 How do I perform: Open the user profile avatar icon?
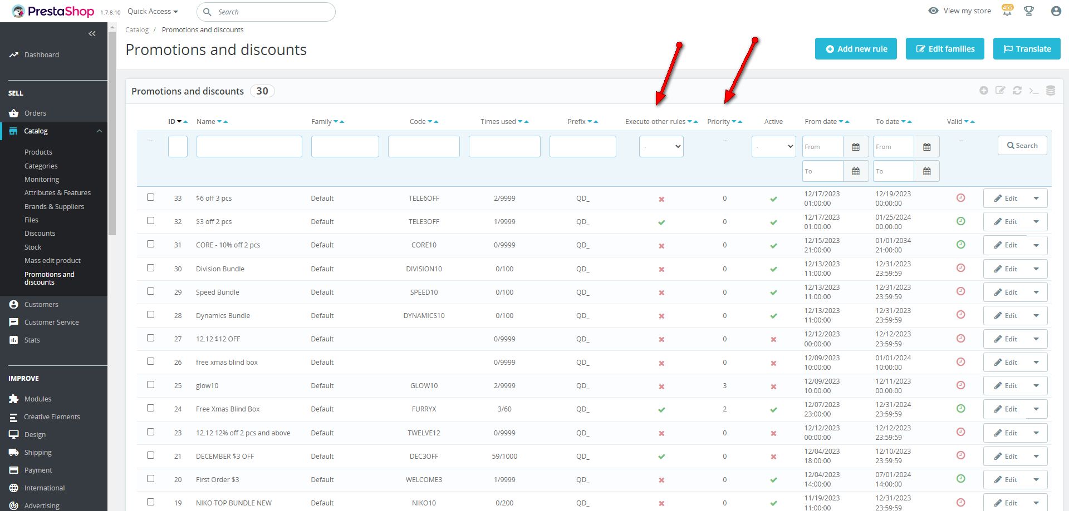(x=1056, y=11)
